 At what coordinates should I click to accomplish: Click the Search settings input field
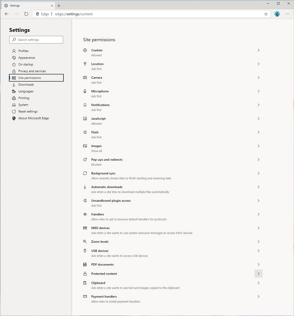36,40
